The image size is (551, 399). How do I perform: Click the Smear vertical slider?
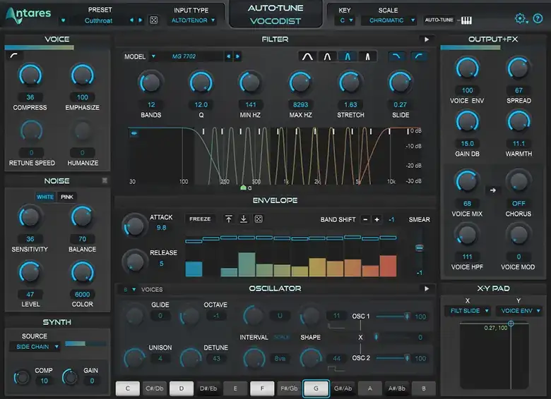(419, 248)
